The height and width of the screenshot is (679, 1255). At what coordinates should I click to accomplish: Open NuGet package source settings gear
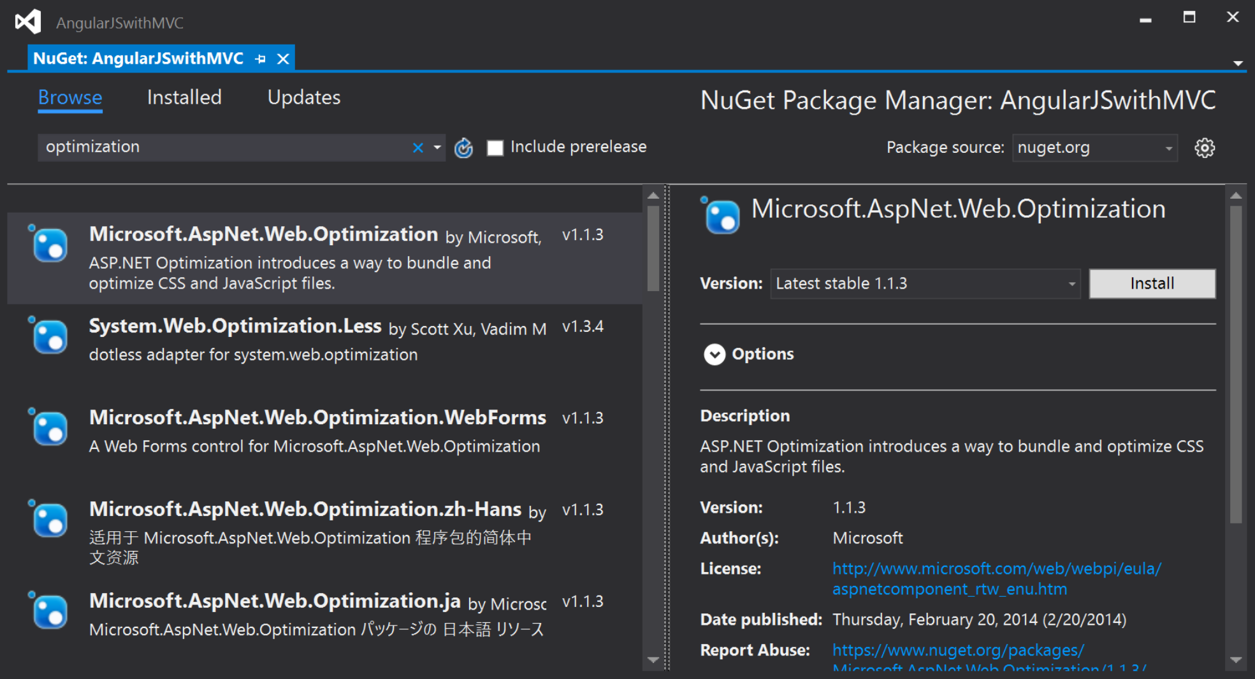1205,148
